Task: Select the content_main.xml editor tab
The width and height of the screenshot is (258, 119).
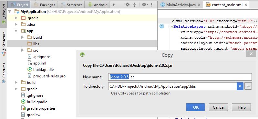Action: coord(226,5)
